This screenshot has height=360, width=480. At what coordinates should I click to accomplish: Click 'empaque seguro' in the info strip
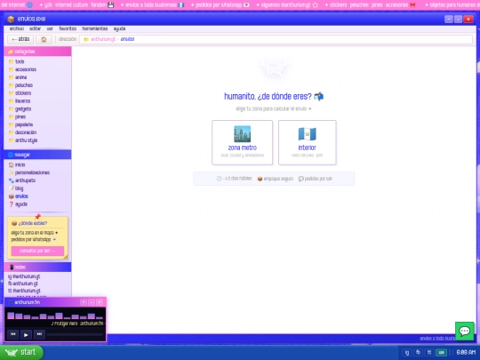click(276, 179)
